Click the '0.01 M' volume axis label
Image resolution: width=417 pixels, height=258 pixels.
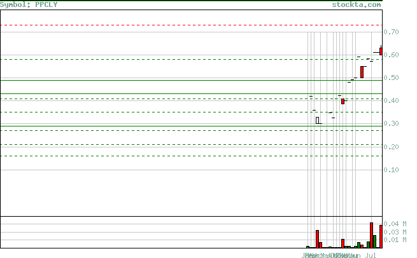pyautogui.click(x=395, y=240)
